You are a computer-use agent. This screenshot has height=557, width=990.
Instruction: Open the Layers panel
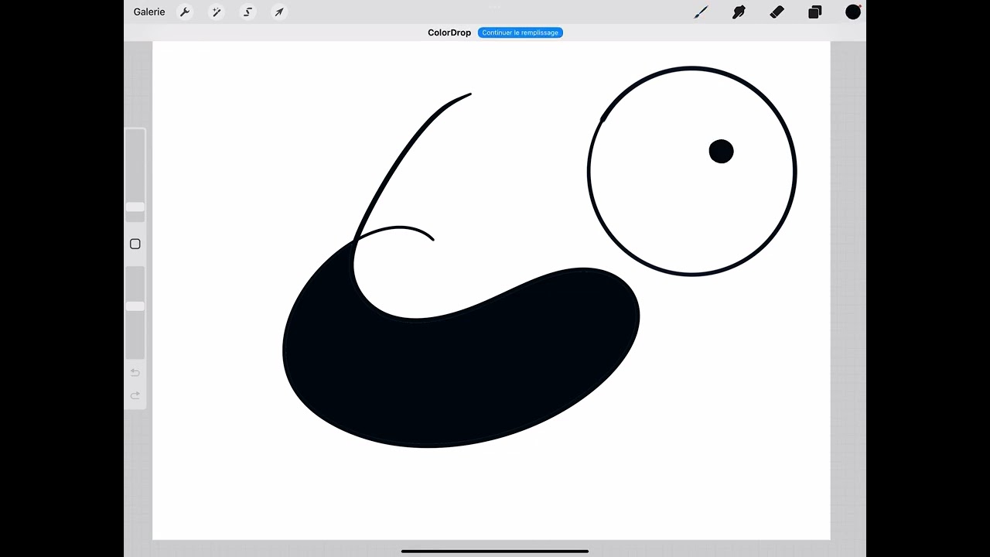(815, 12)
